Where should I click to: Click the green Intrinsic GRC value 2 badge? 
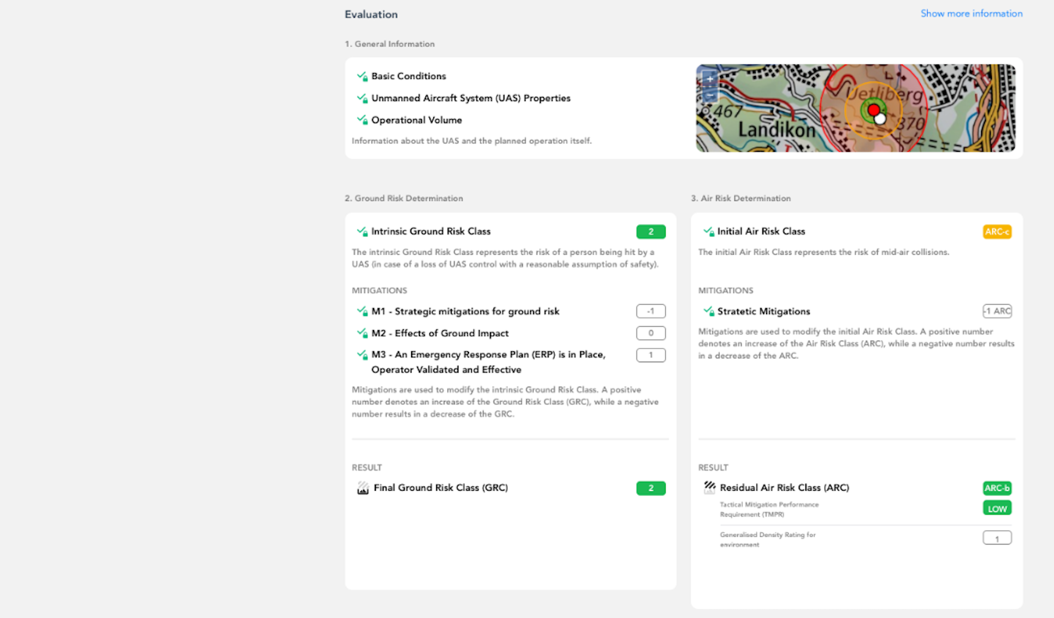[x=651, y=232]
